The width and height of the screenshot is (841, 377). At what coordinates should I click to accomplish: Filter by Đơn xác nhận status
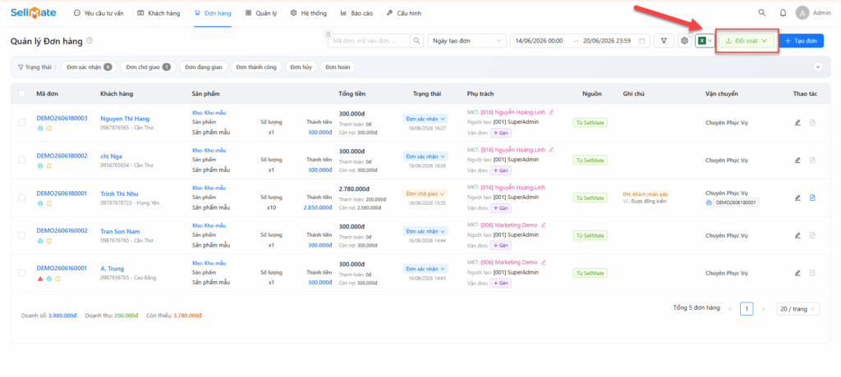click(89, 67)
